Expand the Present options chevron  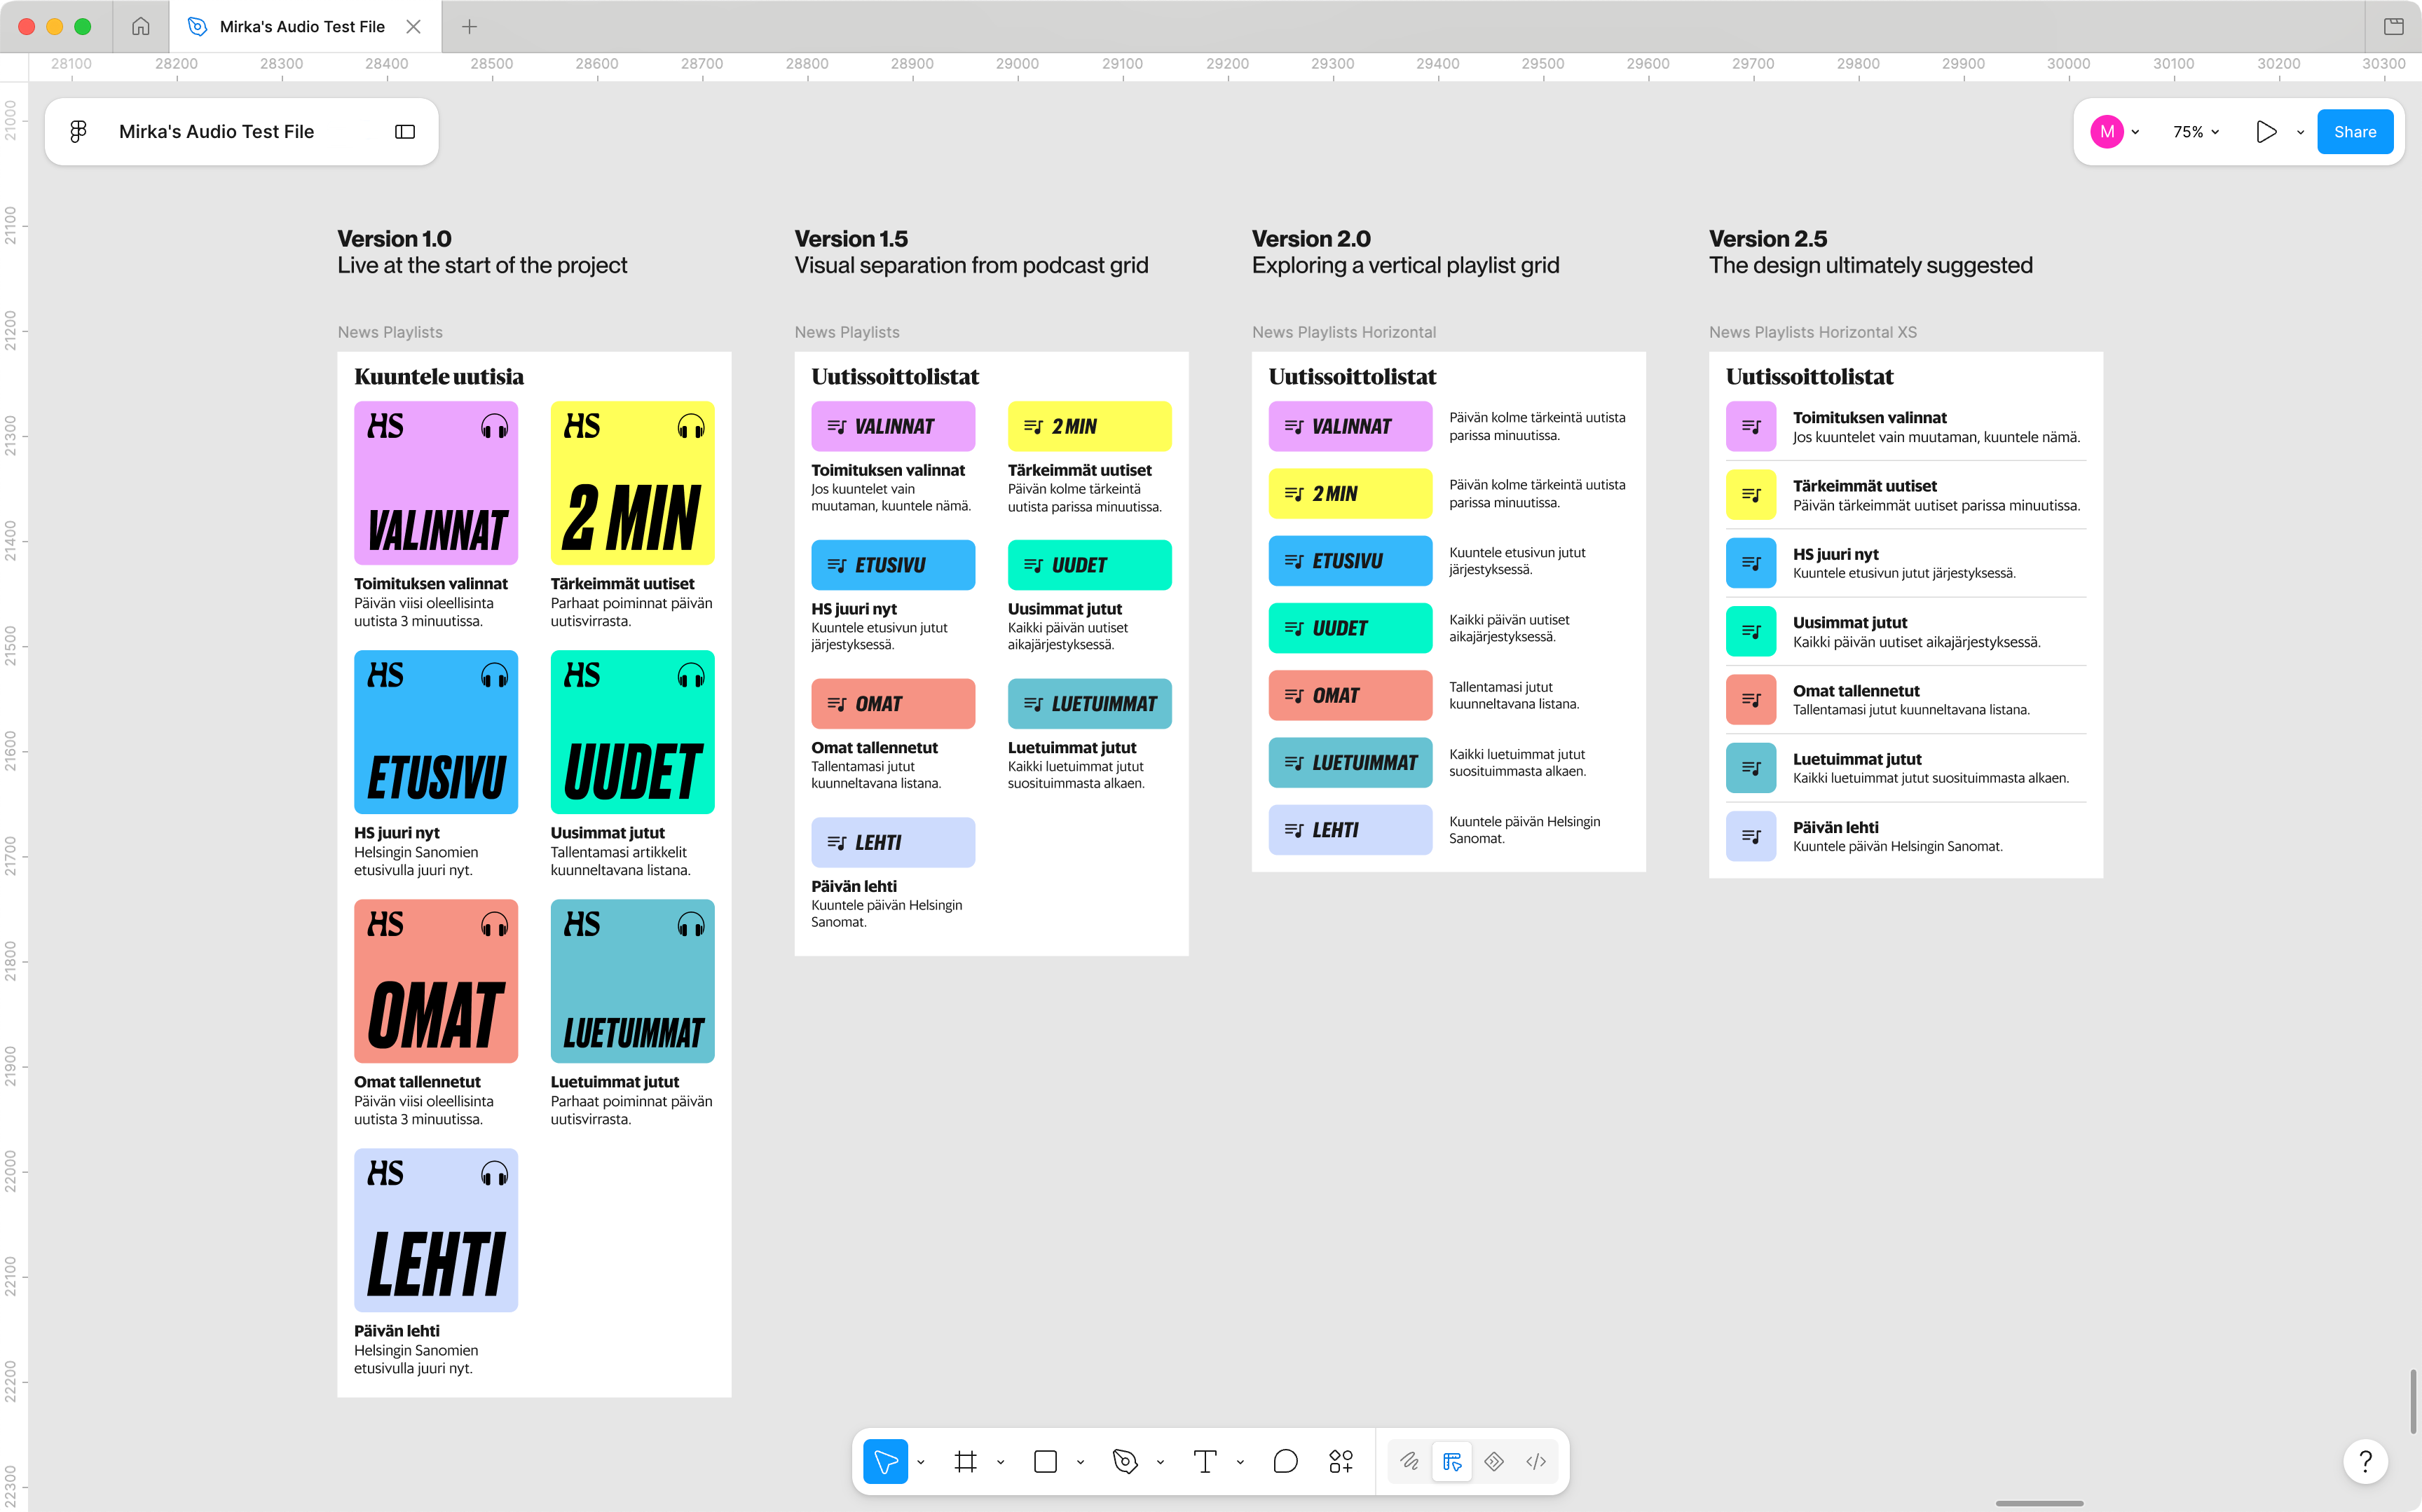[x=2300, y=132]
